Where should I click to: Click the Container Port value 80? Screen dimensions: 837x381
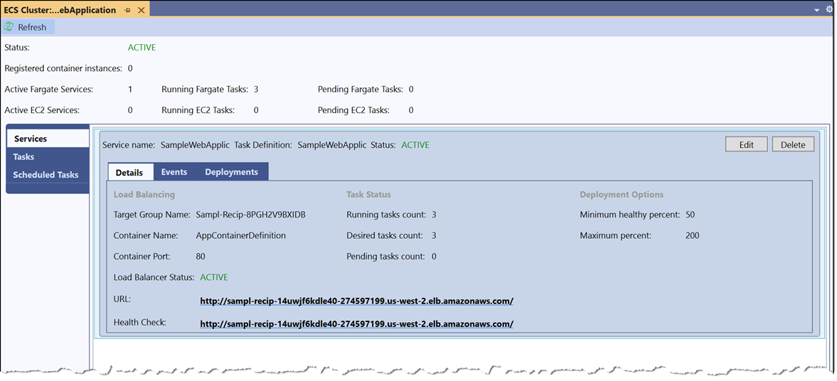pos(201,256)
